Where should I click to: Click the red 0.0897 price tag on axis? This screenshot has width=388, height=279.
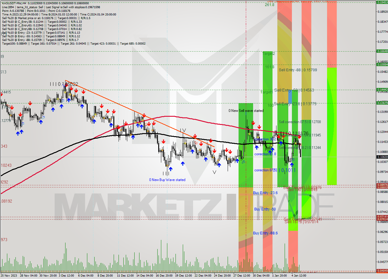tap(382, 185)
